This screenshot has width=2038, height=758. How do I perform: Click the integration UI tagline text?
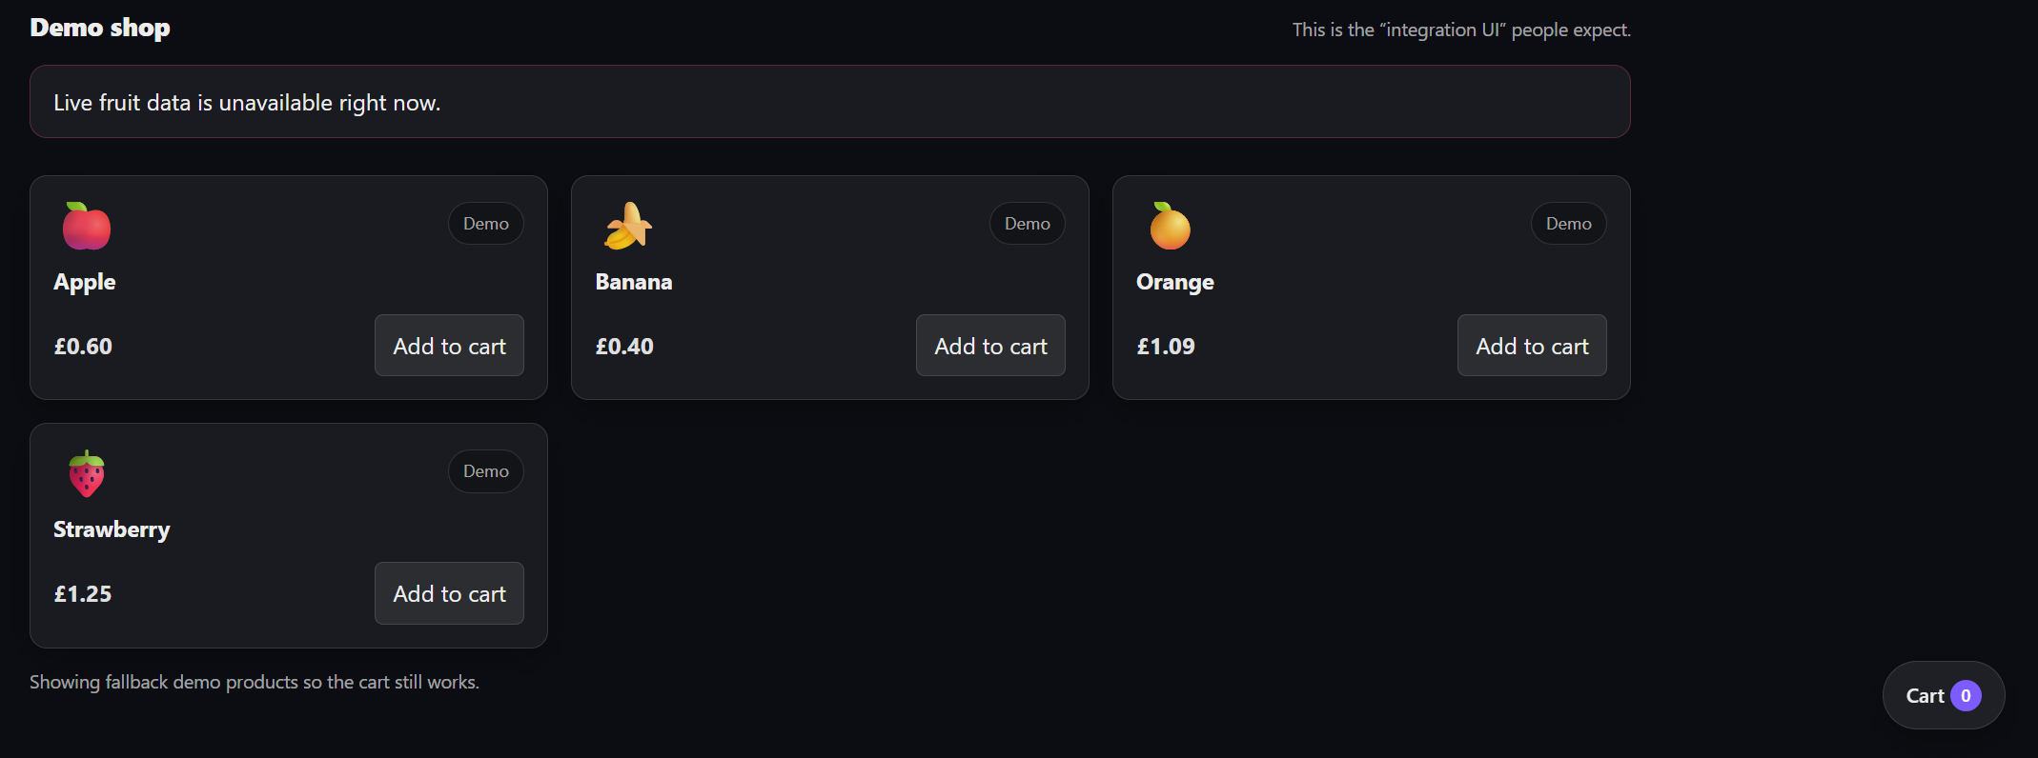[x=1461, y=30]
